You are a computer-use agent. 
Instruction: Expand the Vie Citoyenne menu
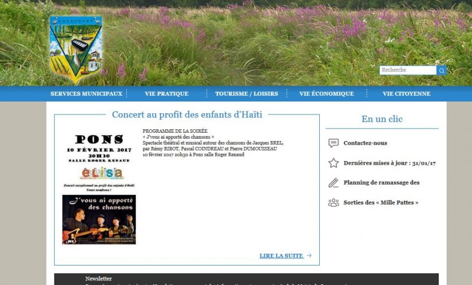(406, 94)
